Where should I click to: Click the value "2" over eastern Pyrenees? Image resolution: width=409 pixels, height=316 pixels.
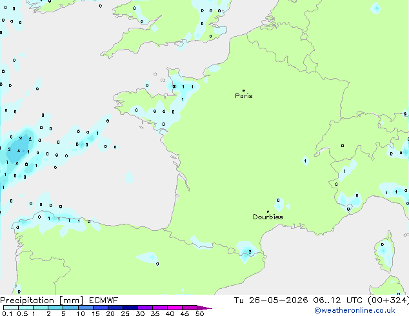tap(250, 252)
